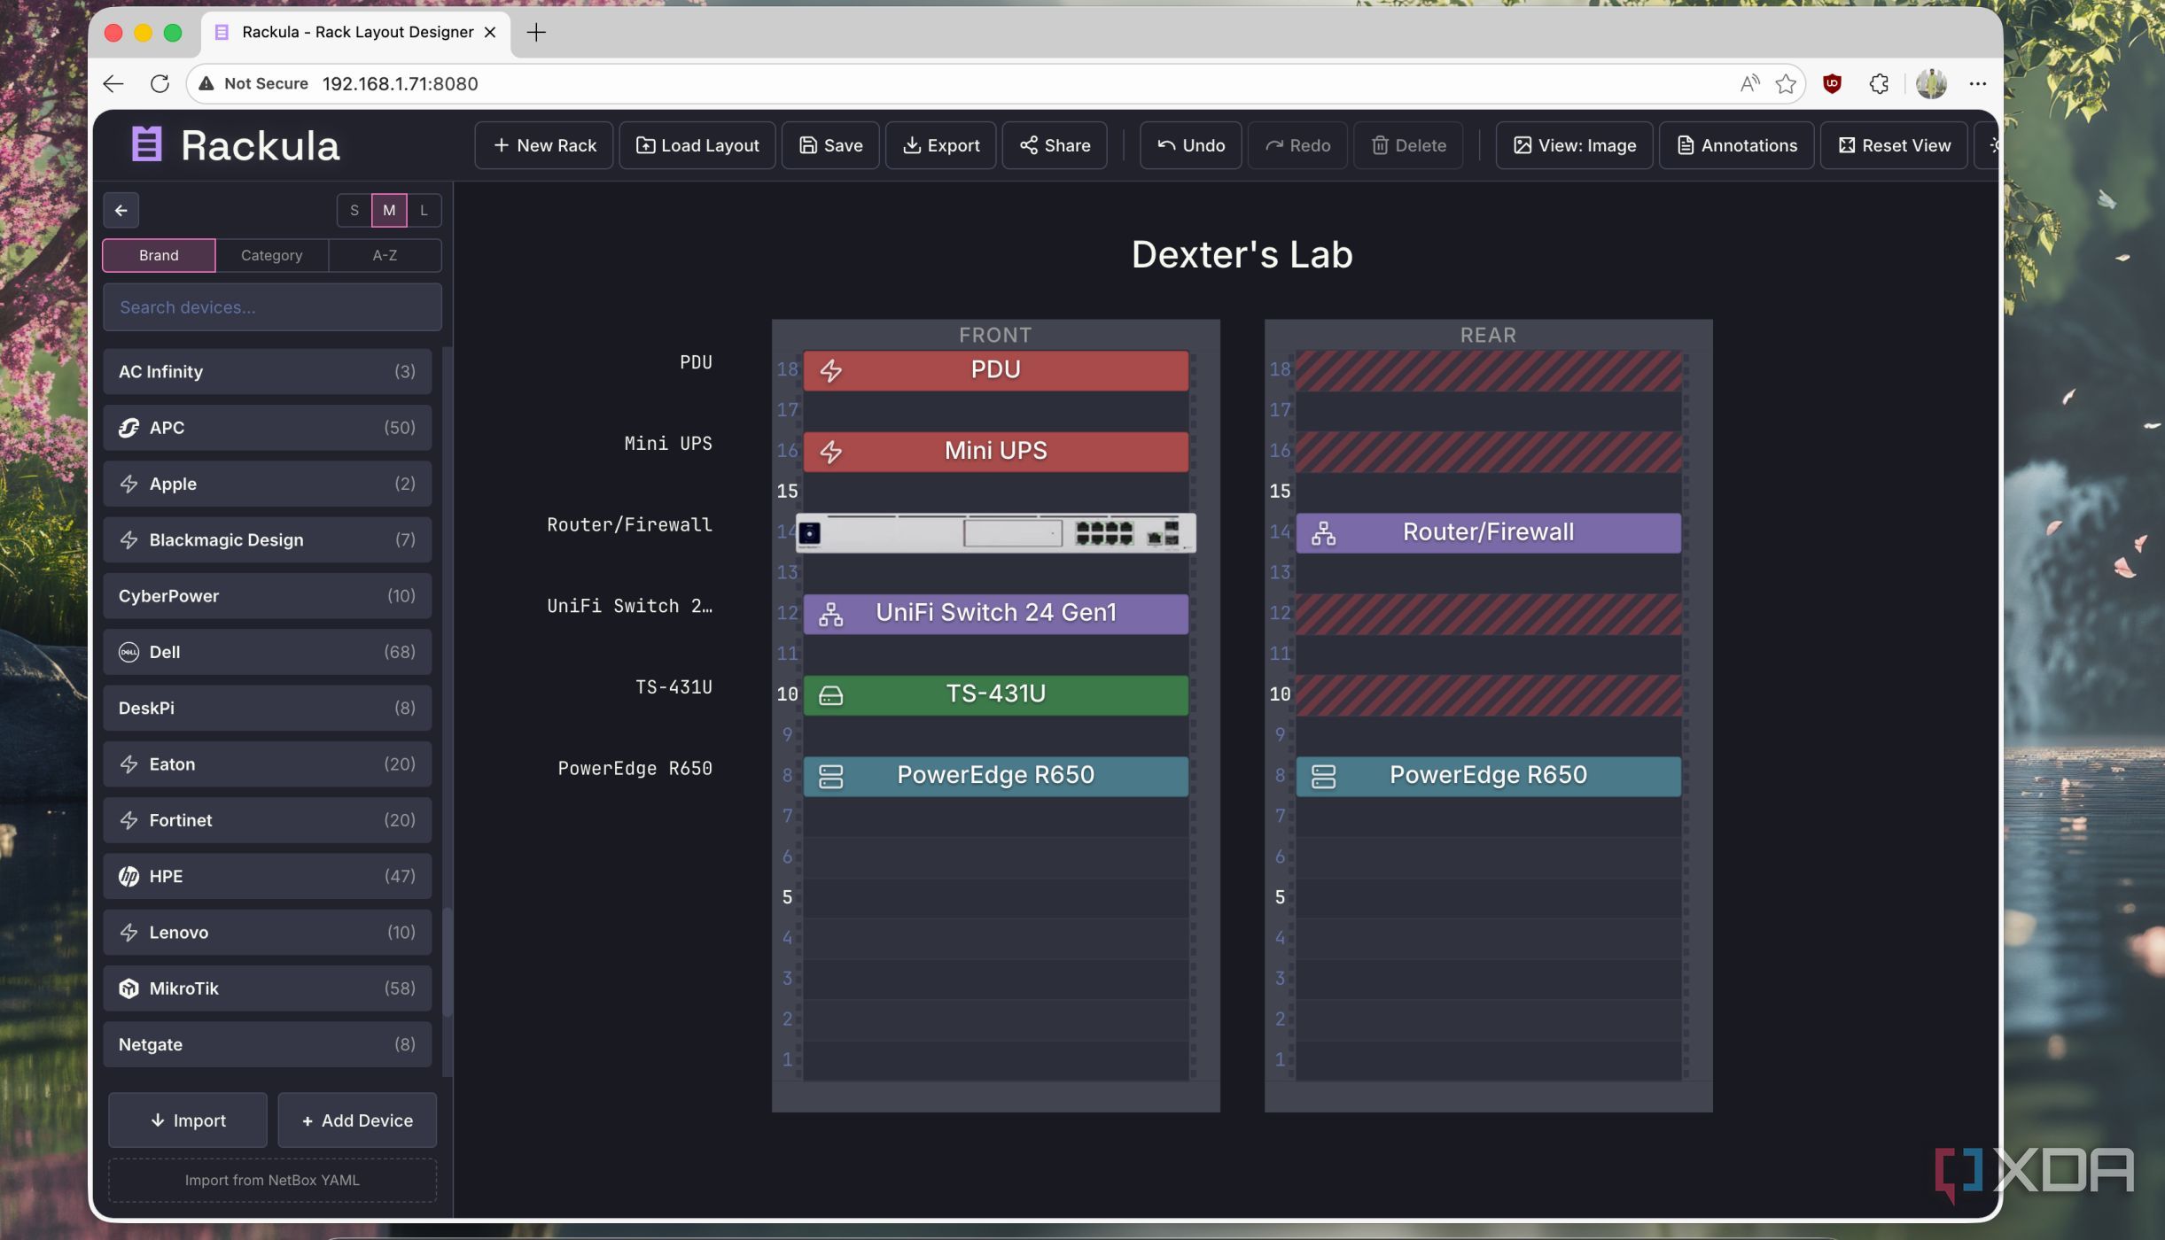Click server icon on front PowerEdge R650
Screen dimensions: 2165x1240
(x=830, y=776)
